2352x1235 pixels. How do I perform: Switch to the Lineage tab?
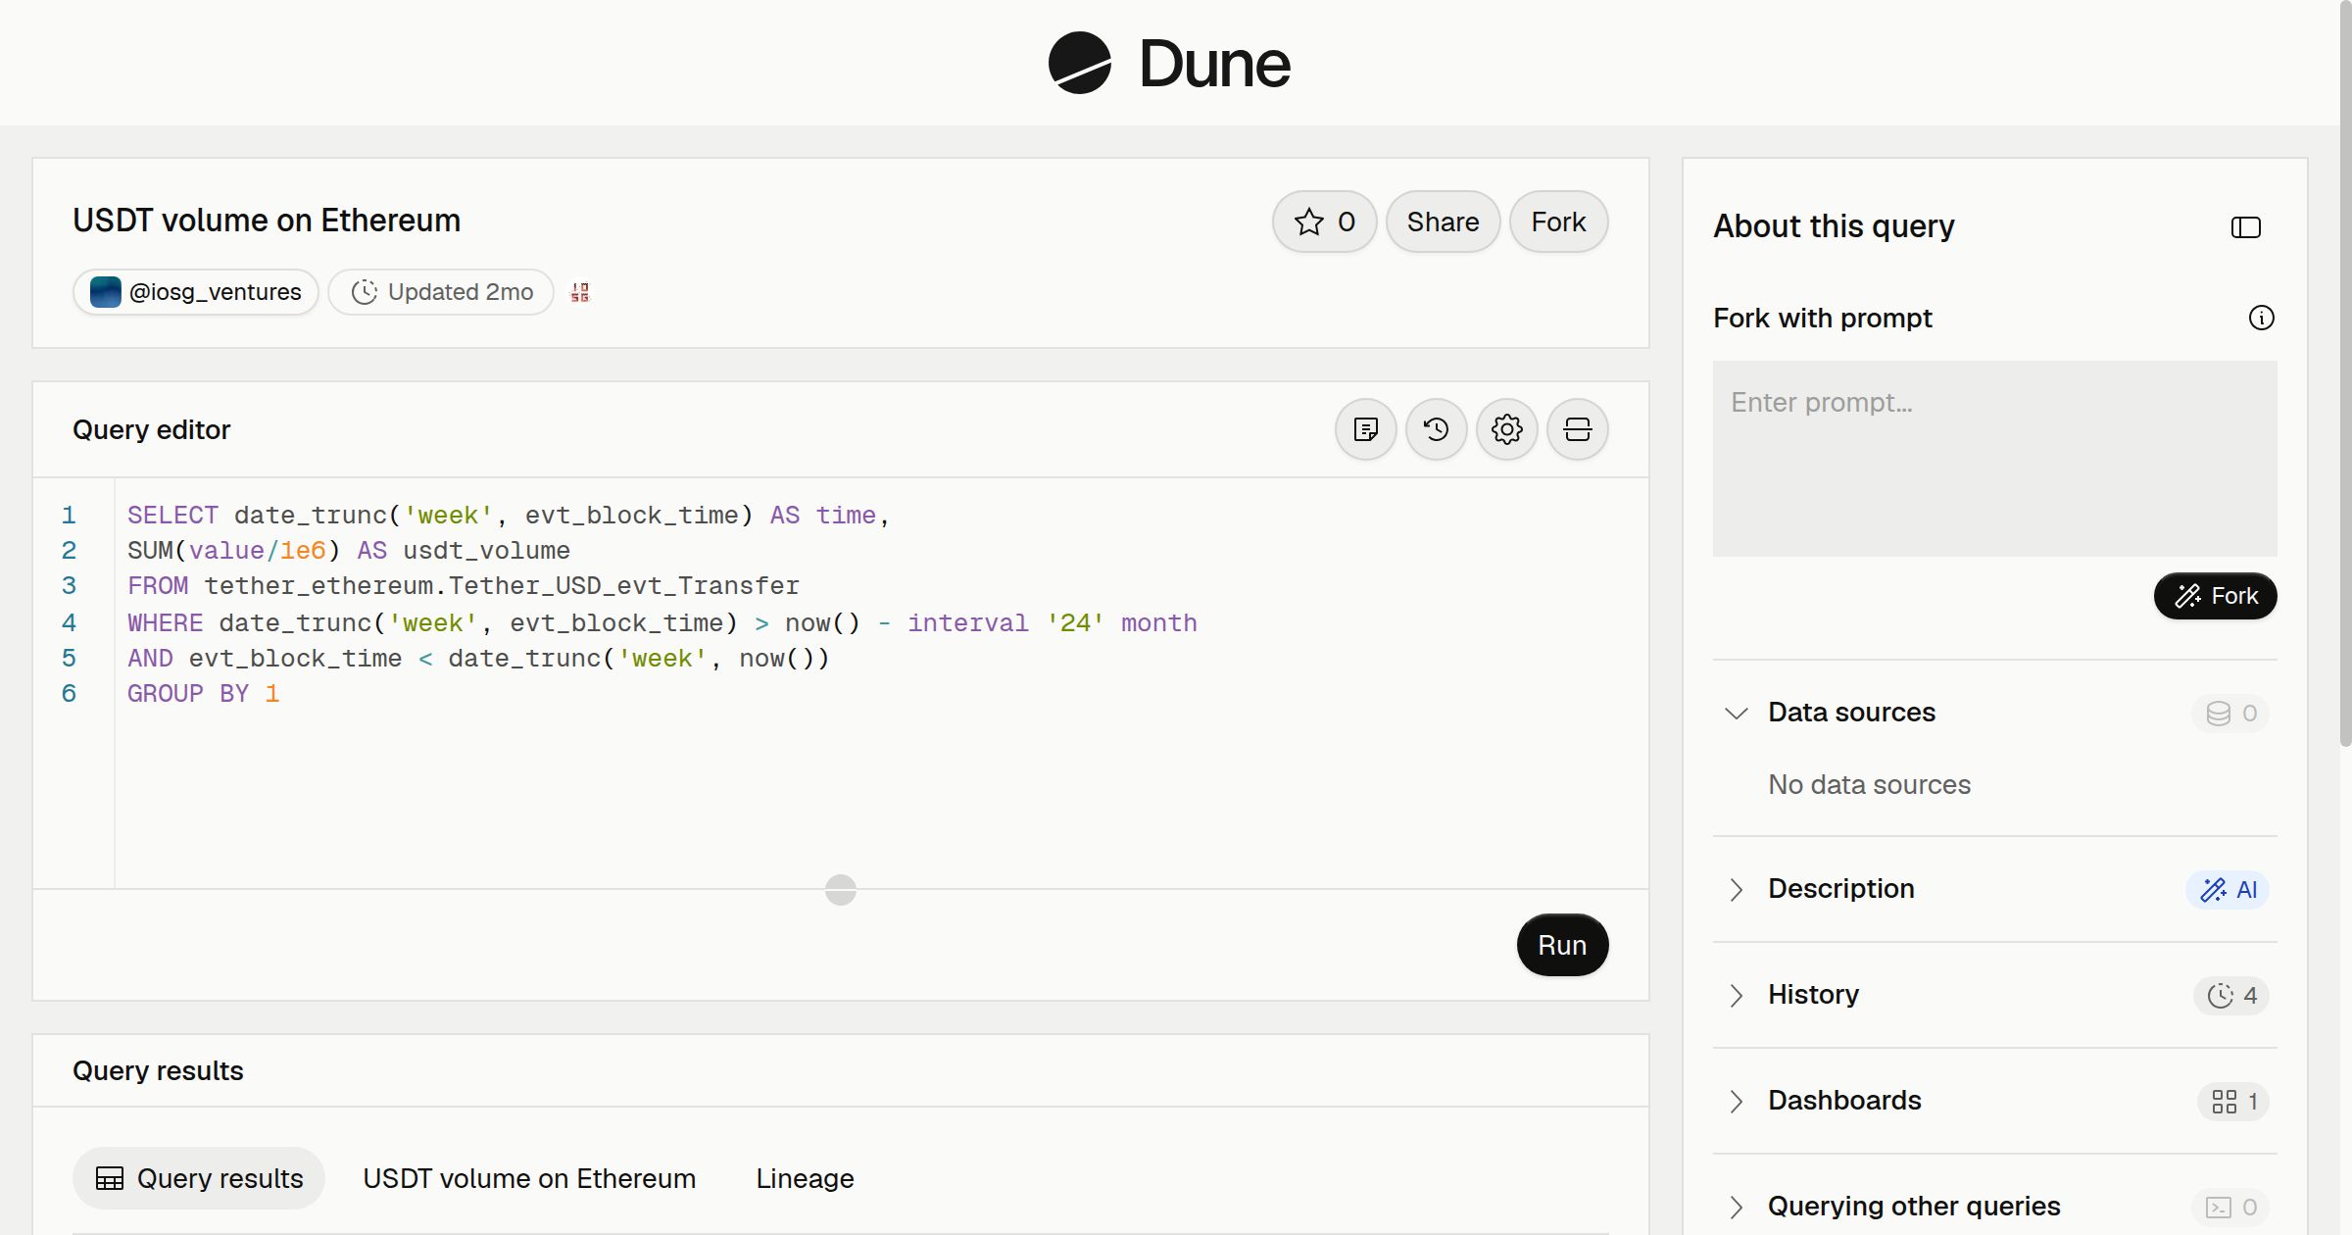(x=805, y=1178)
